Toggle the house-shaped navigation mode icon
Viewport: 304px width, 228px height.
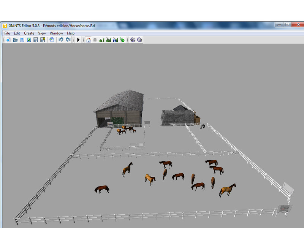(x=88, y=40)
